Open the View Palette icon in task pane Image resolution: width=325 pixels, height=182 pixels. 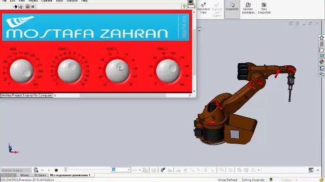click(x=321, y=56)
